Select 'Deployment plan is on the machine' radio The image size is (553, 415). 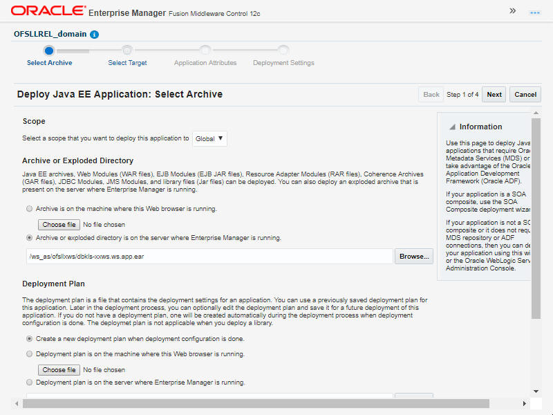click(29, 354)
